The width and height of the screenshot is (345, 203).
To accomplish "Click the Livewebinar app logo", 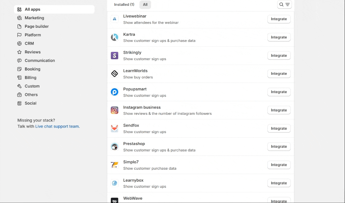I will pyautogui.click(x=114, y=19).
